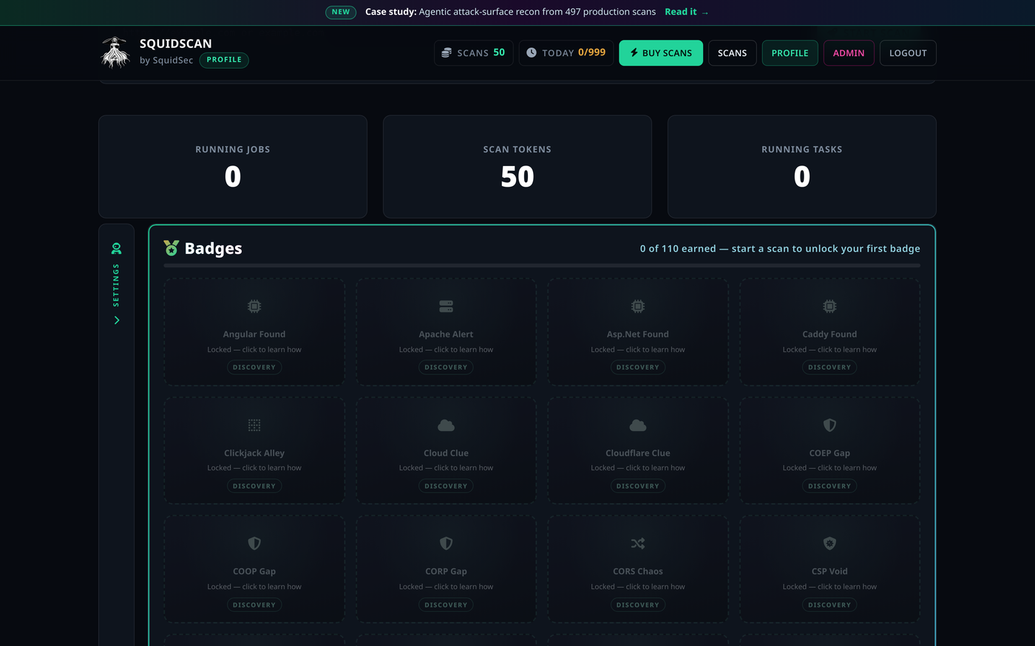Click the Angular Found chip icon

(x=254, y=306)
